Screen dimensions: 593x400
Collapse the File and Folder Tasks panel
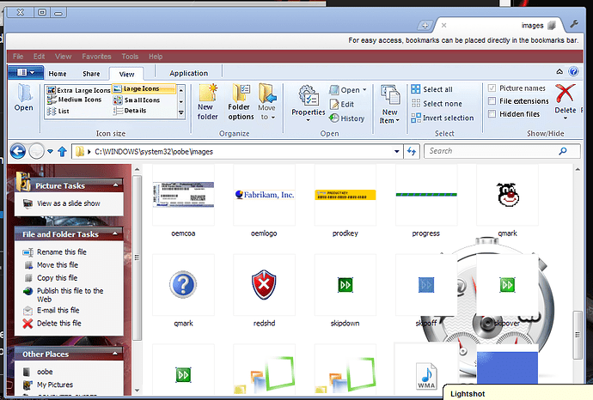(115, 233)
